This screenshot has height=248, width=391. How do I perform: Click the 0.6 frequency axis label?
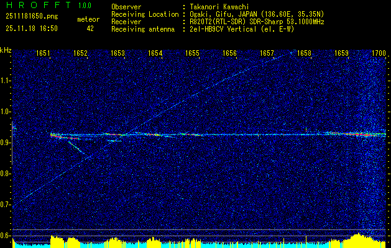tap(6, 236)
